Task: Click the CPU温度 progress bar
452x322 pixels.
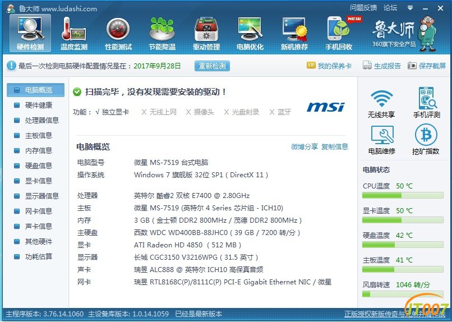Action: coord(403,196)
